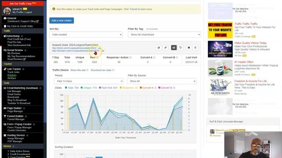
Task: Click help icon beside Convert A
Action: (154, 57)
